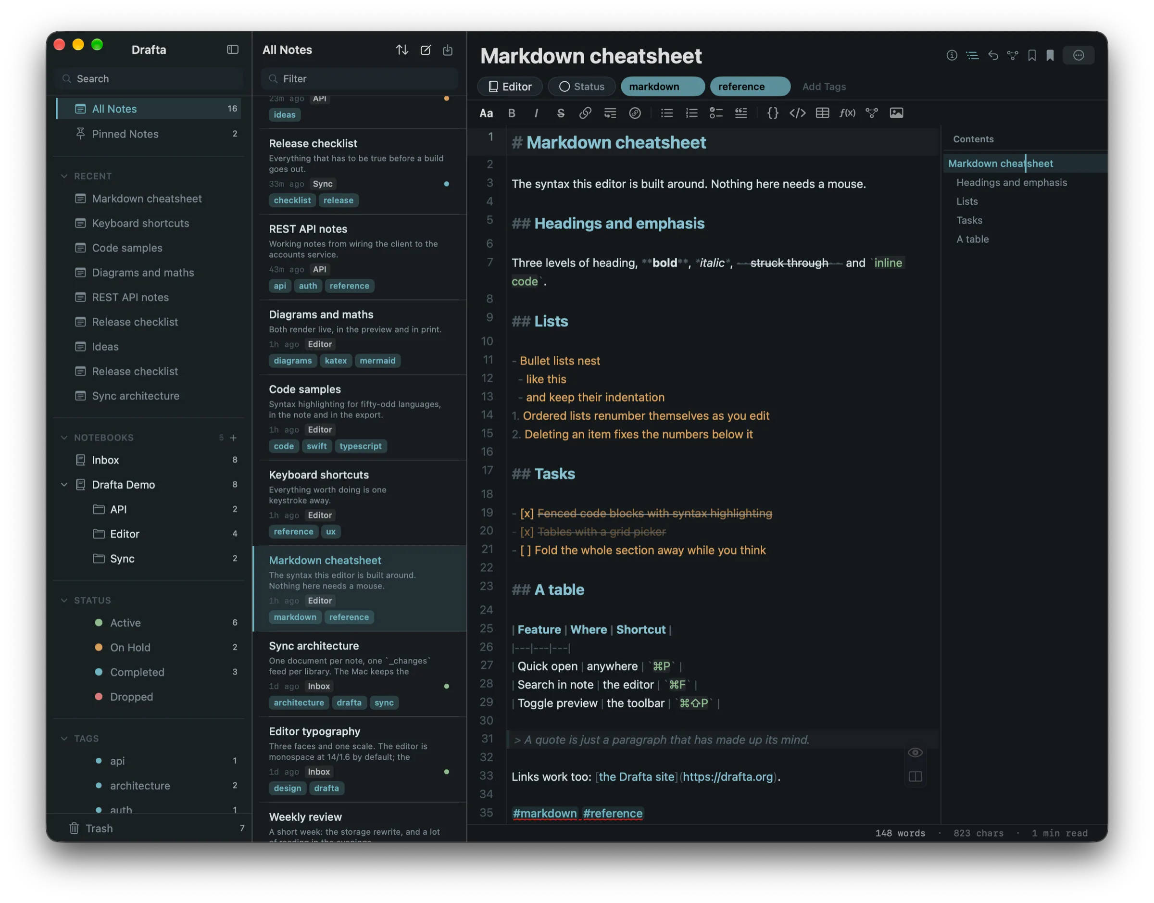Apply bold formatting from the toolbar

(511, 113)
